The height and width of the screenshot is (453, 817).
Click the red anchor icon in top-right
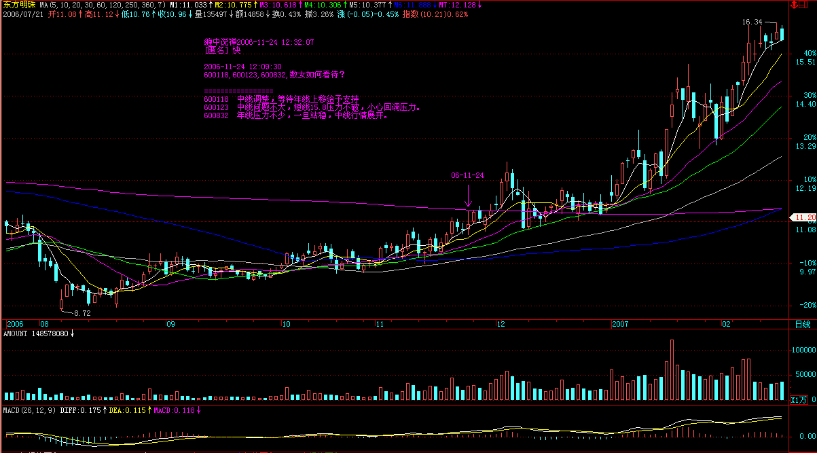point(795,5)
